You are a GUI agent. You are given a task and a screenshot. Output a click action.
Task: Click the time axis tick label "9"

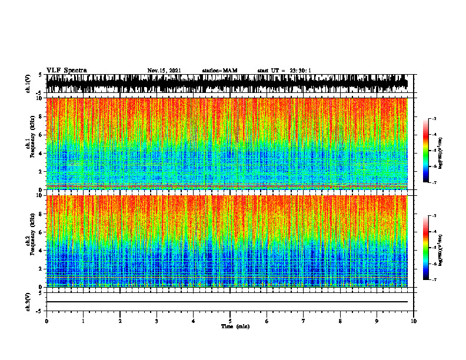[377, 321]
